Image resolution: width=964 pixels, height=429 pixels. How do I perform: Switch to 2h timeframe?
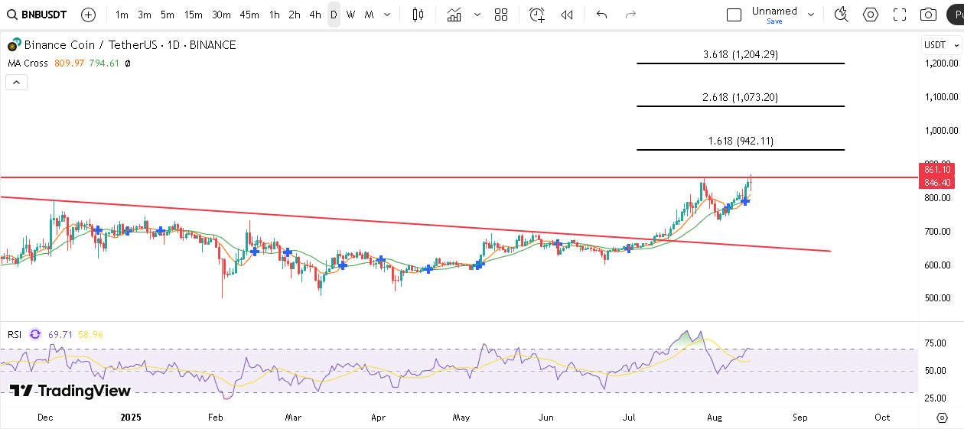click(295, 15)
